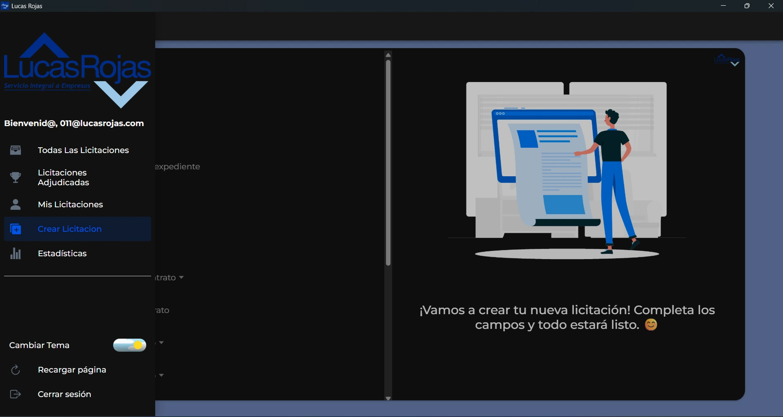783x417 pixels.
Task: Open the dropdown arrow beside the theme toggle
Action: (x=162, y=343)
